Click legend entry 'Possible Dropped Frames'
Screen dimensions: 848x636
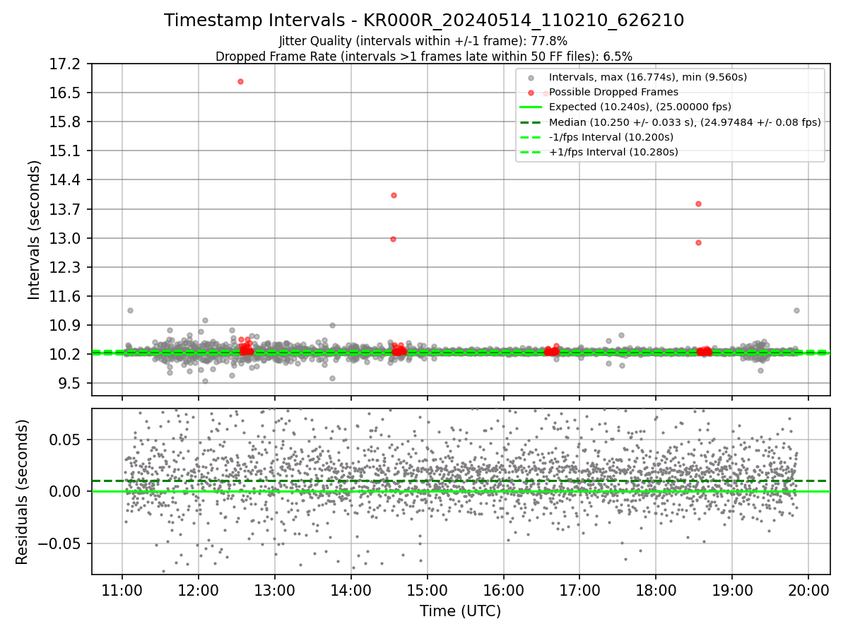point(613,92)
